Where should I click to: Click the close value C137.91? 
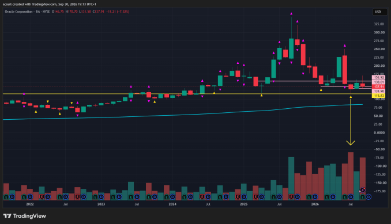(x=99, y=12)
